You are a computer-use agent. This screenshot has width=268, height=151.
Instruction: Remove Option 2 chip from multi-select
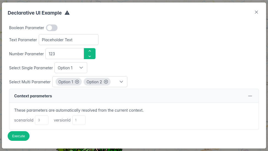106,82
